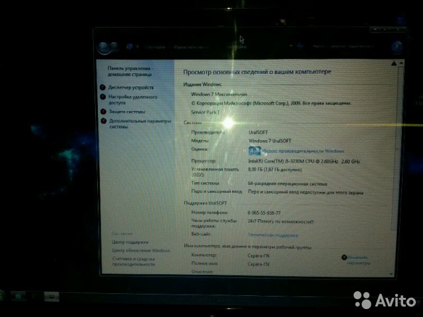
Task: Open Защита системы link
Action: 127,112
